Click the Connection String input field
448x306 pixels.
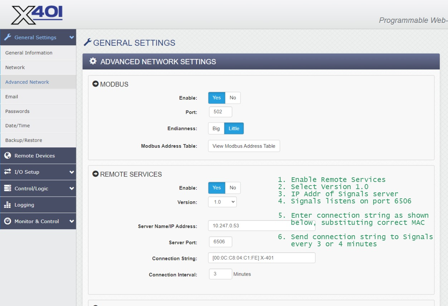[261, 258]
